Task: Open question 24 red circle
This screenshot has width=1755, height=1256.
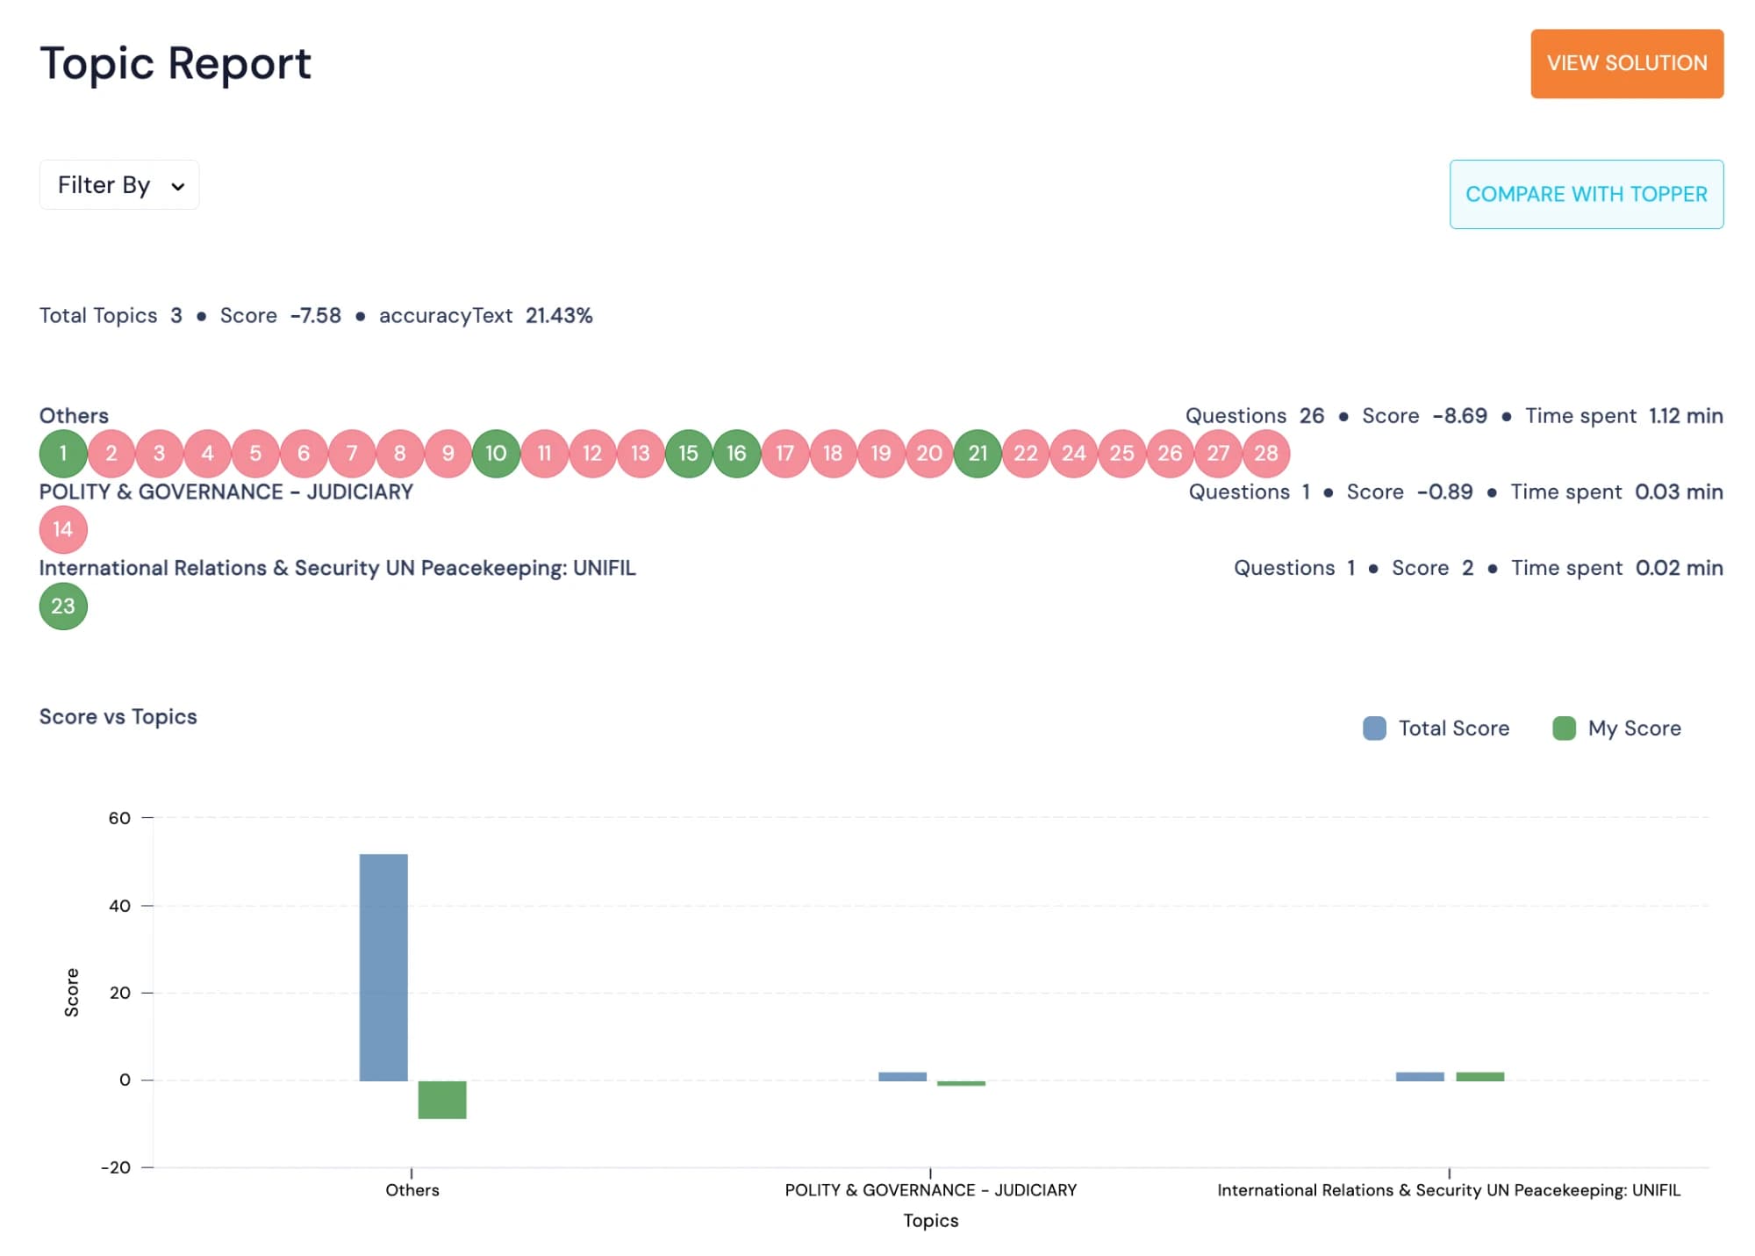Action: coord(1074,453)
